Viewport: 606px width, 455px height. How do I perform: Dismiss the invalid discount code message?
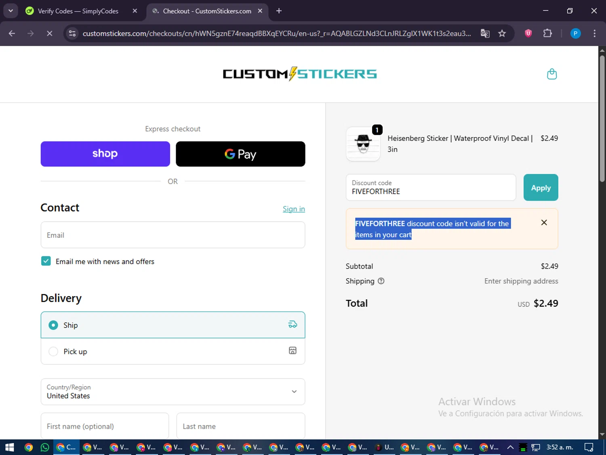pyautogui.click(x=544, y=222)
